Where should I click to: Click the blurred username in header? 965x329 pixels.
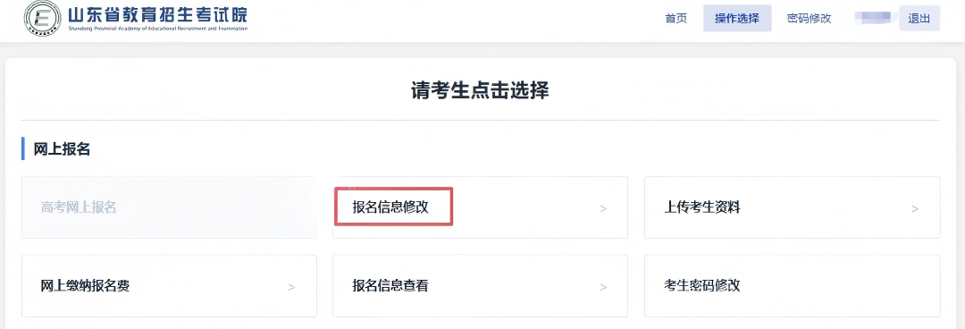click(x=873, y=18)
